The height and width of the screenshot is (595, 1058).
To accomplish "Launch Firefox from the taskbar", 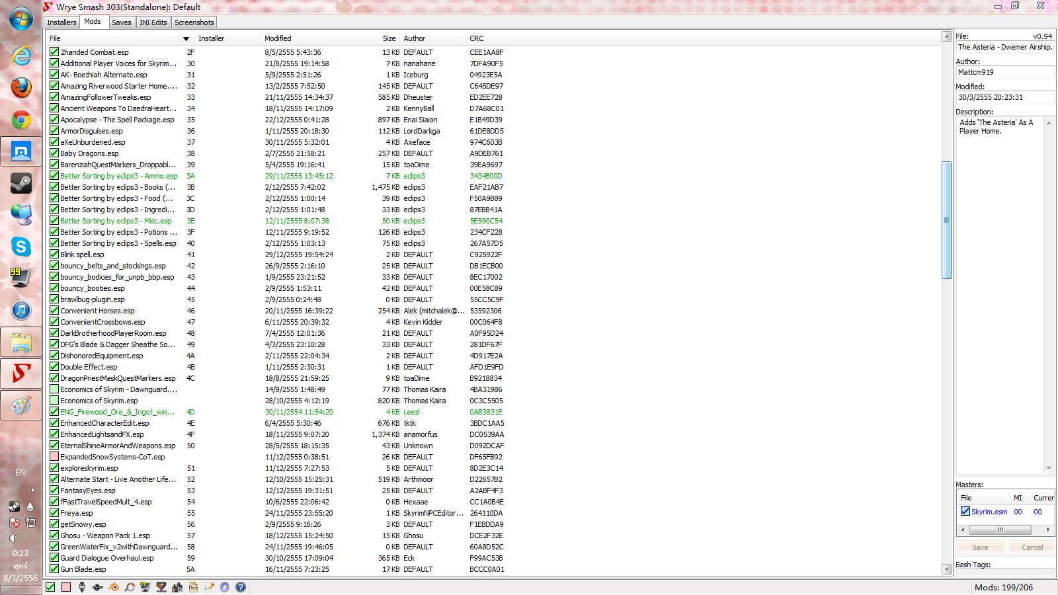I will tap(20, 88).
